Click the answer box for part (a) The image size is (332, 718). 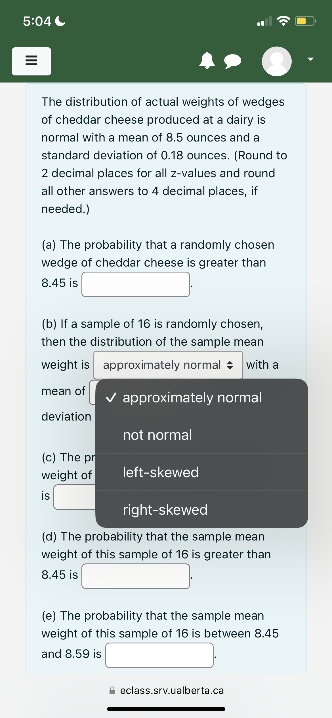tap(136, 284)
